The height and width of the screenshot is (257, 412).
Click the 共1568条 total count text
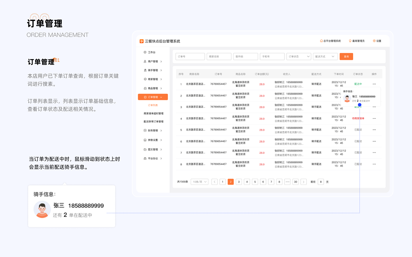183,182
